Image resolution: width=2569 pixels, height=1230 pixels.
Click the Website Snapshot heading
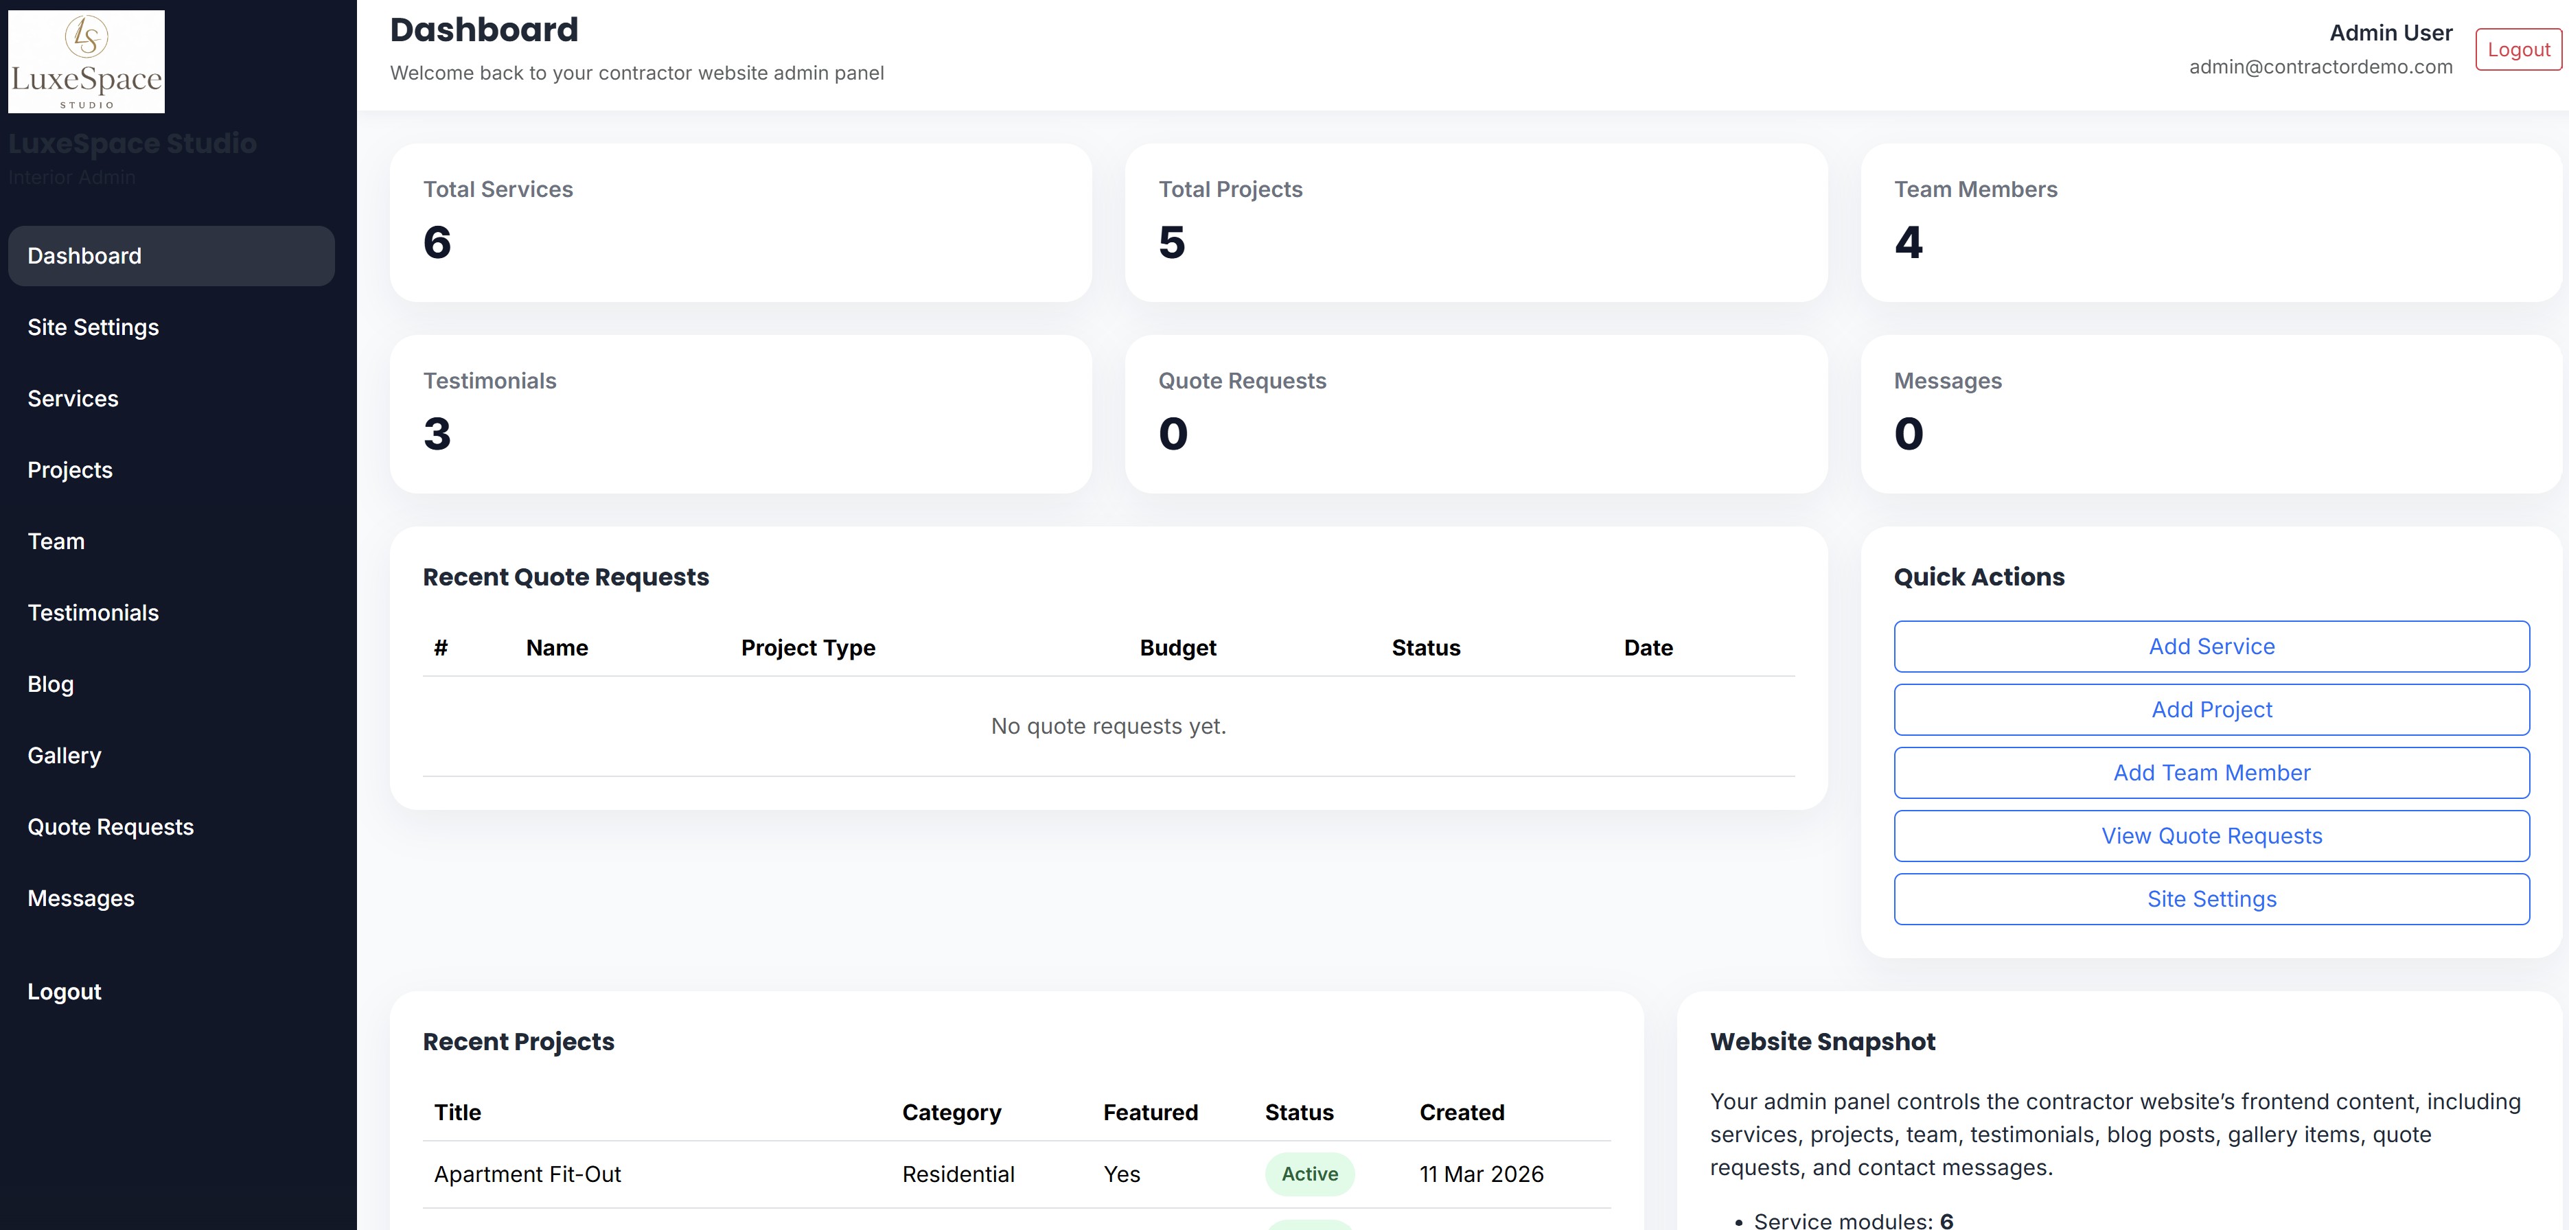click(x=1822, y=1042)
